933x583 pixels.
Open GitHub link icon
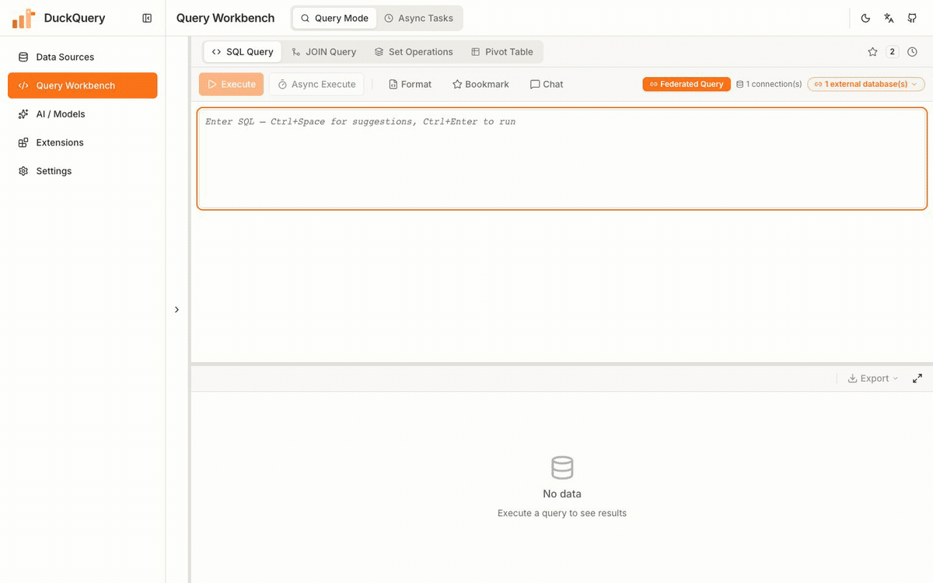912,18
